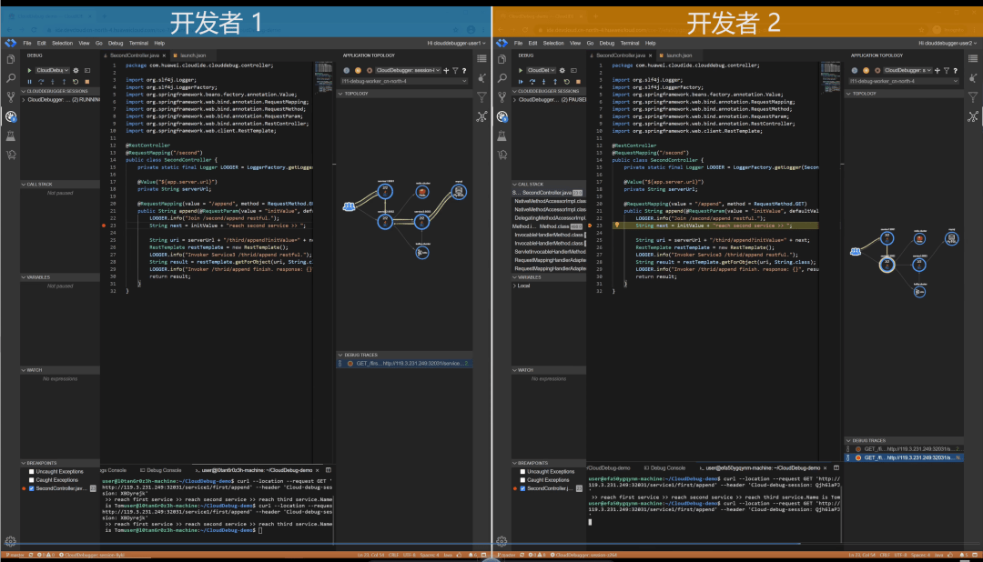Open Search icon in Developer 2 sidebar
Screen dimensions: 983x562
[x=502, y=78]
